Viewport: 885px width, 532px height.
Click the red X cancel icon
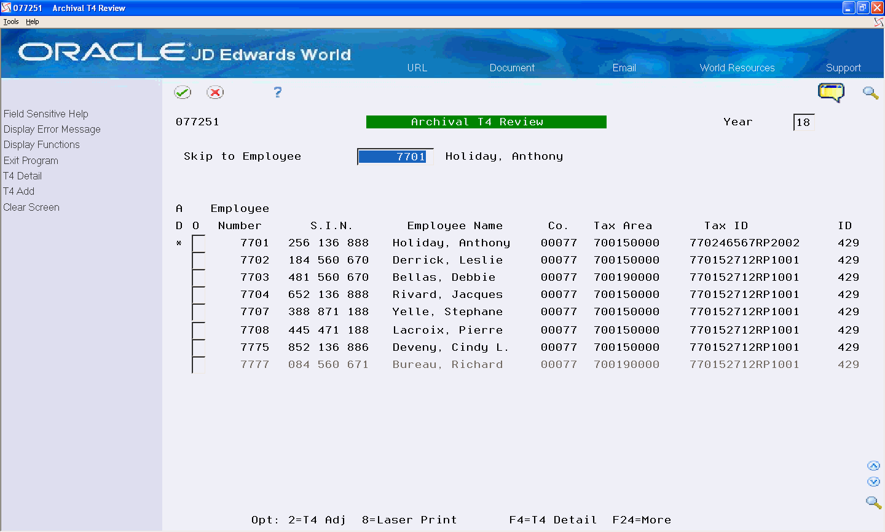(215, 92)
